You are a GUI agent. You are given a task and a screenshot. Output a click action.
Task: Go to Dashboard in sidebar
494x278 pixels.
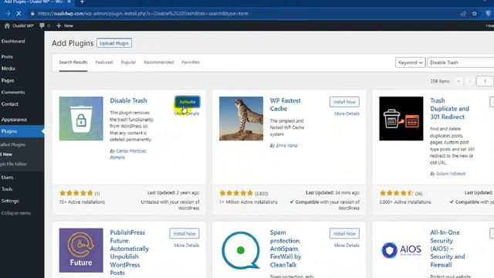pos(13,41)
